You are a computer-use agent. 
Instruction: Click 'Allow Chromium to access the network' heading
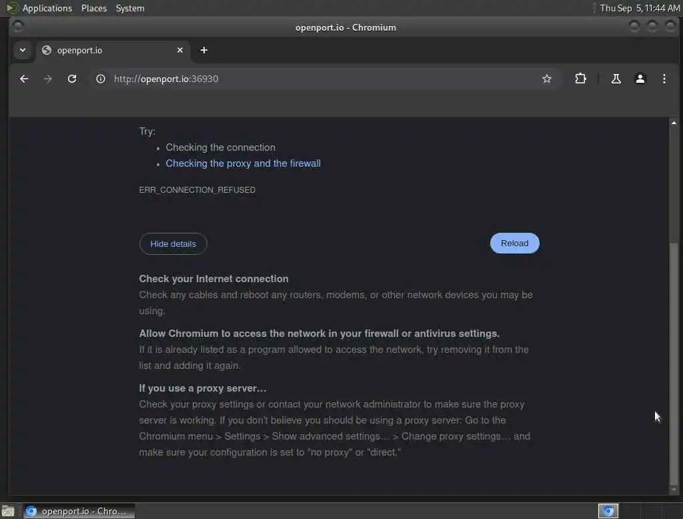pos(319,334)
